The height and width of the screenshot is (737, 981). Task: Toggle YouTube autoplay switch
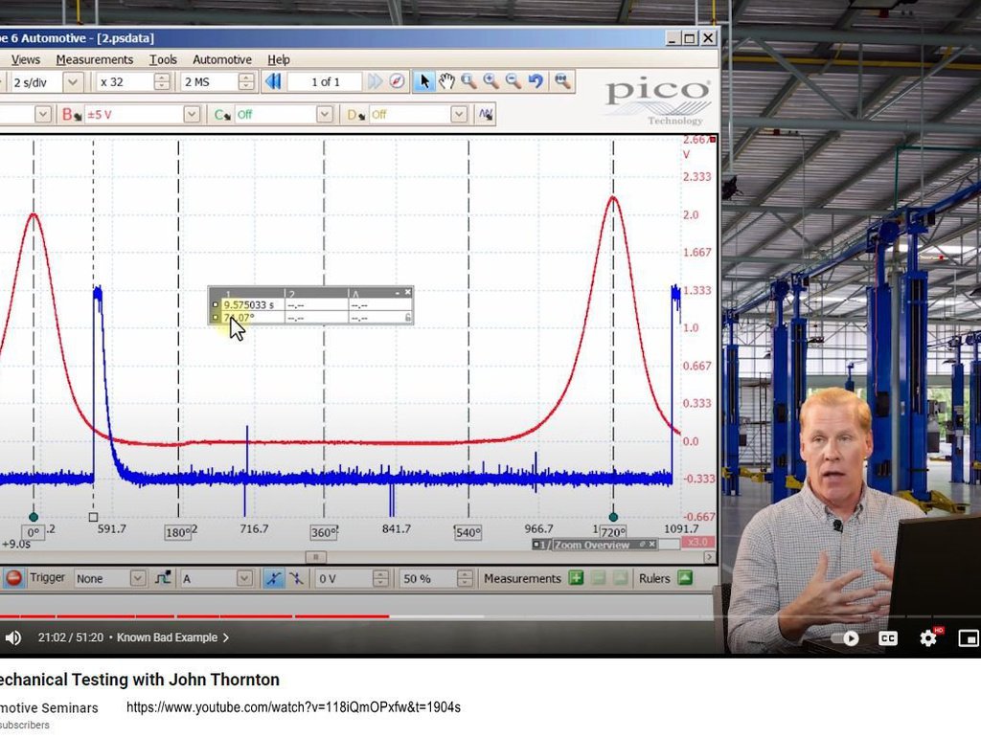[845, 638]
